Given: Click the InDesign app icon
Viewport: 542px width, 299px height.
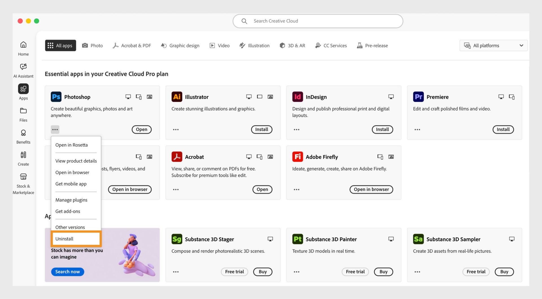Looking at the screenshot, I should (298, 97).
